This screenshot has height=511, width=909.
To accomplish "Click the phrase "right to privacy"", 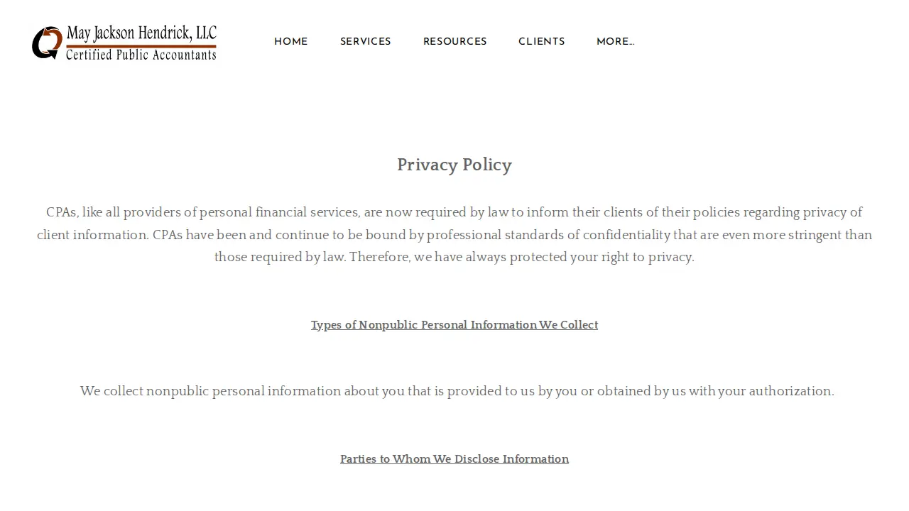I will point(646,257).
